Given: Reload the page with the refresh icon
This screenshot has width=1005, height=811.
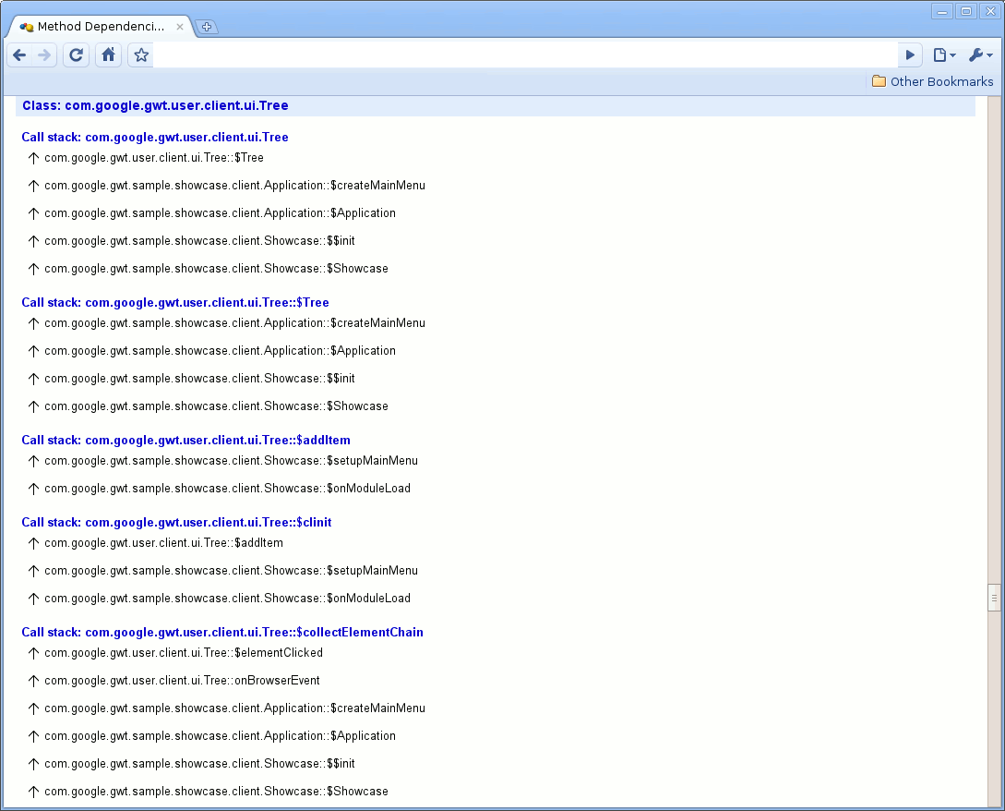Looking at the screenshot, I should [76, 55].
